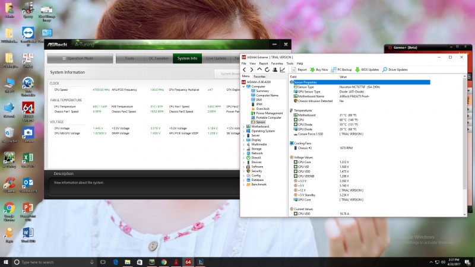Click the Back arrow in AIDA64 toolbar
This screenshot has width=475, height=267.
pyautogui.click(x=244, y=69)
